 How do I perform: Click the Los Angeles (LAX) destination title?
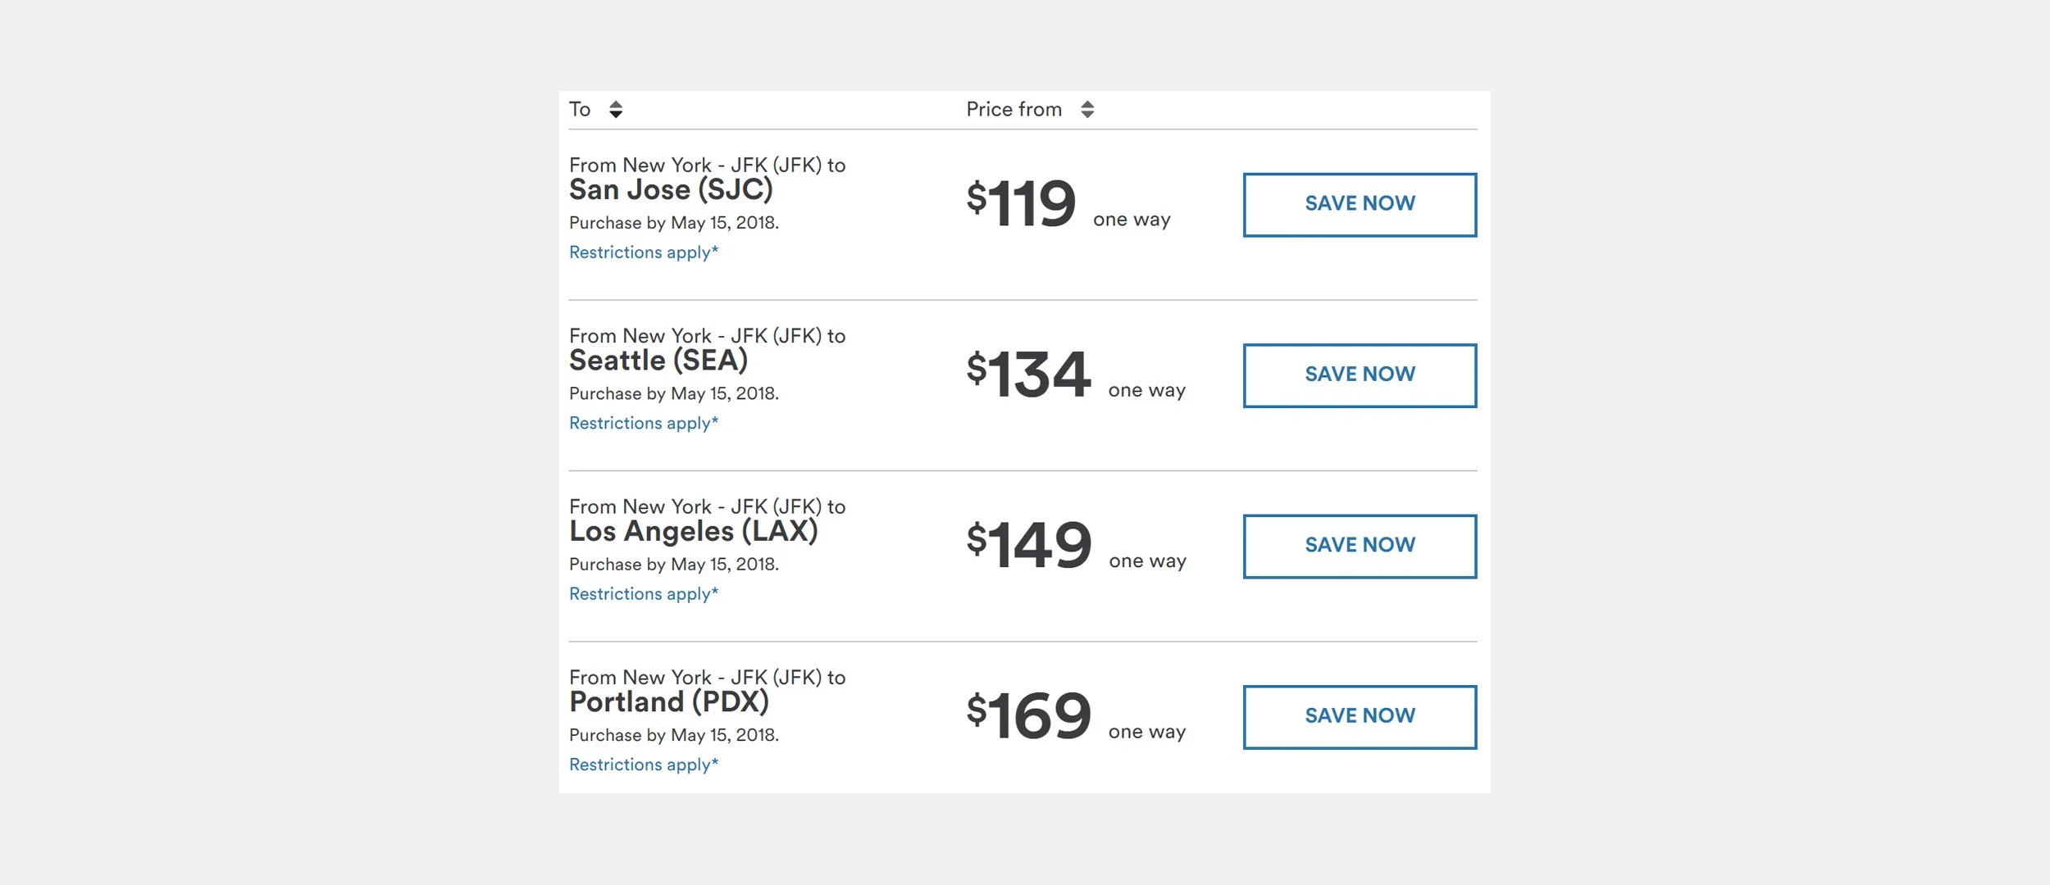[x=694, y=531]
